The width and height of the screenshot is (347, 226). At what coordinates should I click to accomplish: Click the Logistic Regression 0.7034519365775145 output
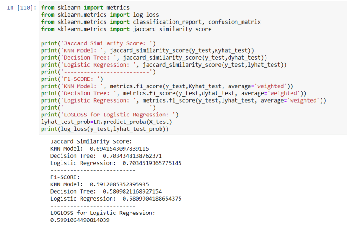click(116, 163)
